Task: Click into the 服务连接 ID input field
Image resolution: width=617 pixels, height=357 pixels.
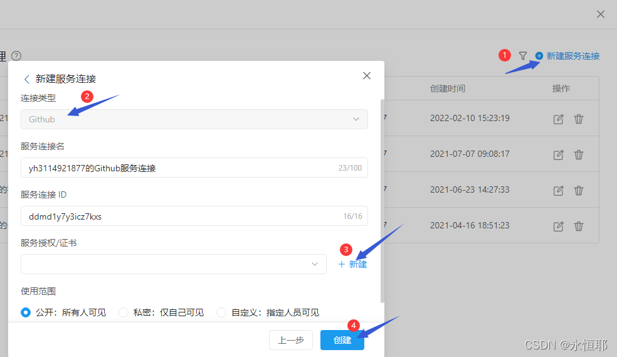Action: [x=194, y=216]
